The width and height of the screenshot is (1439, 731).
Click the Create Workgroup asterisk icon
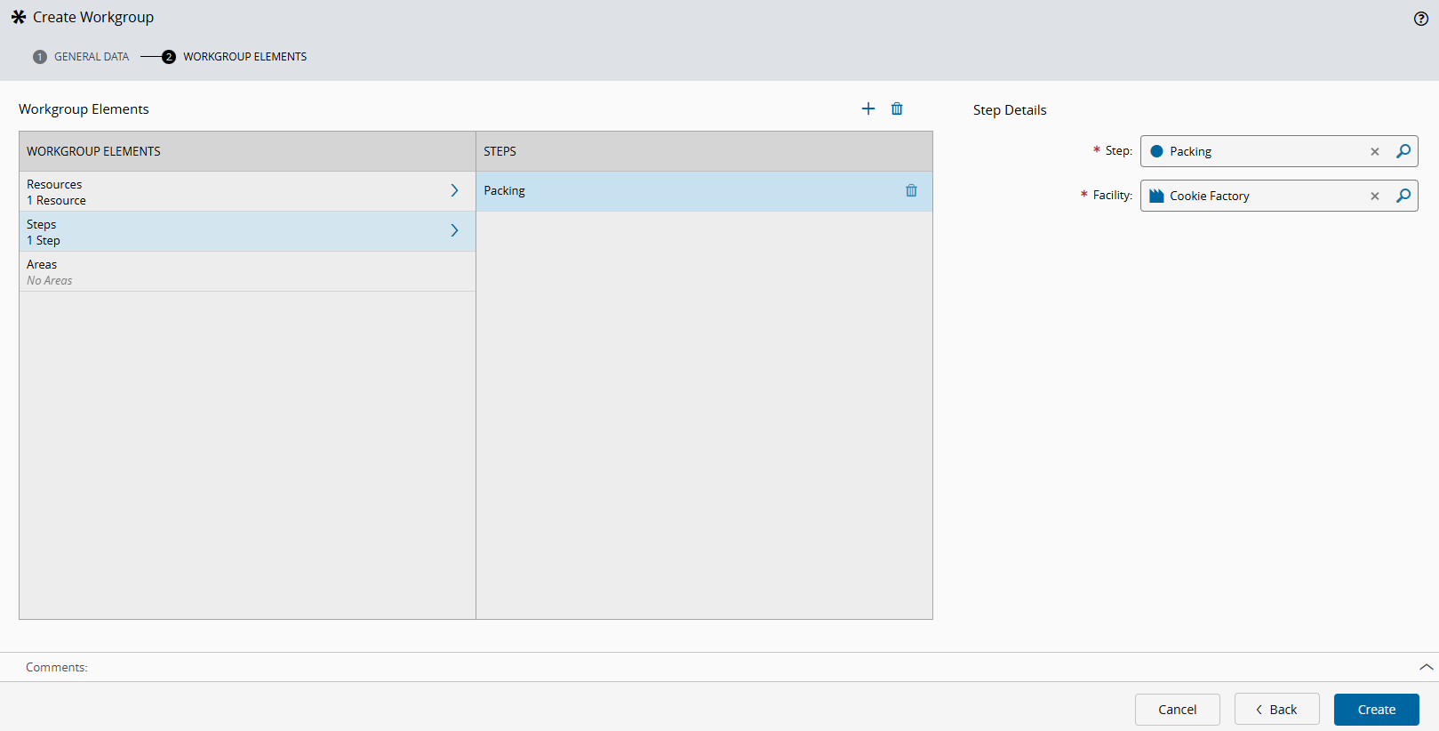19,17
